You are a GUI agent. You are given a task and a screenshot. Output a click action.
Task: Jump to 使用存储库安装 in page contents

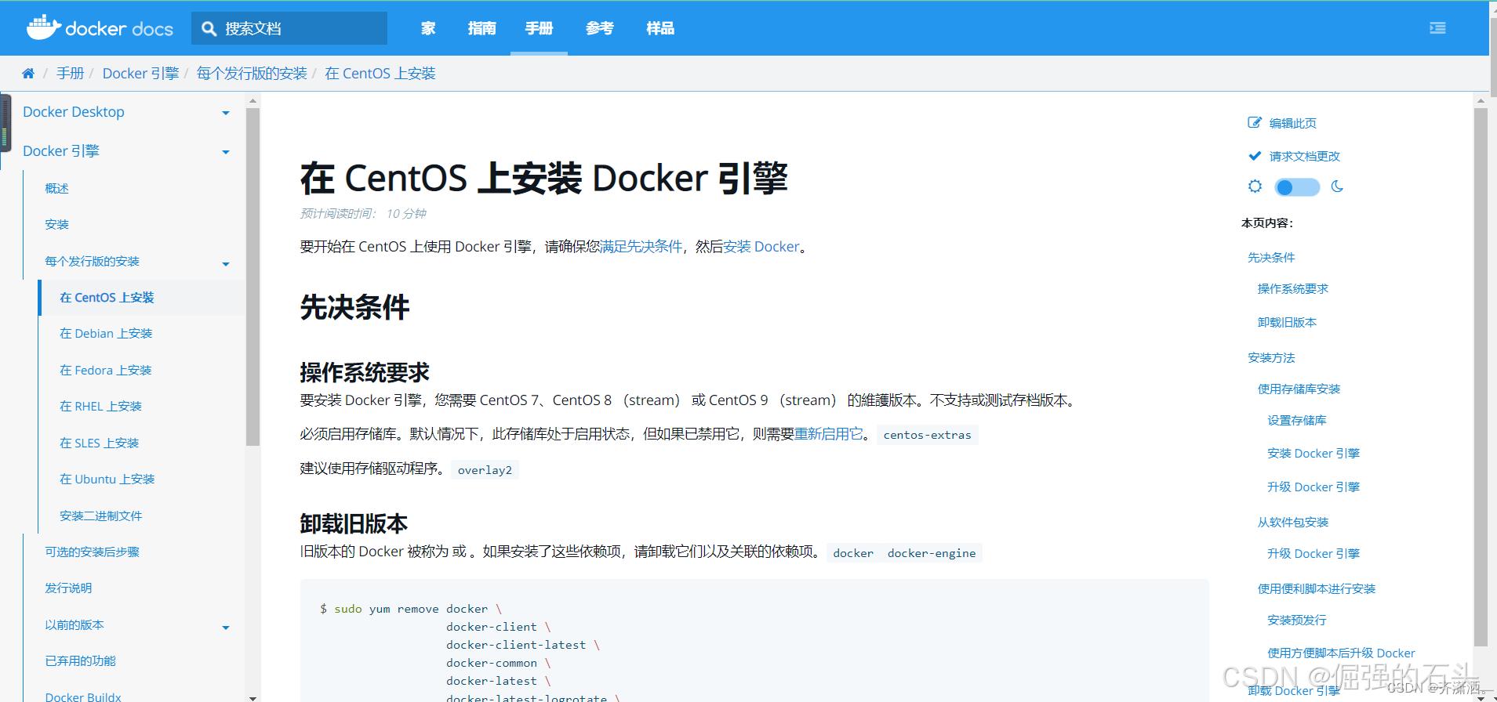1299,389
